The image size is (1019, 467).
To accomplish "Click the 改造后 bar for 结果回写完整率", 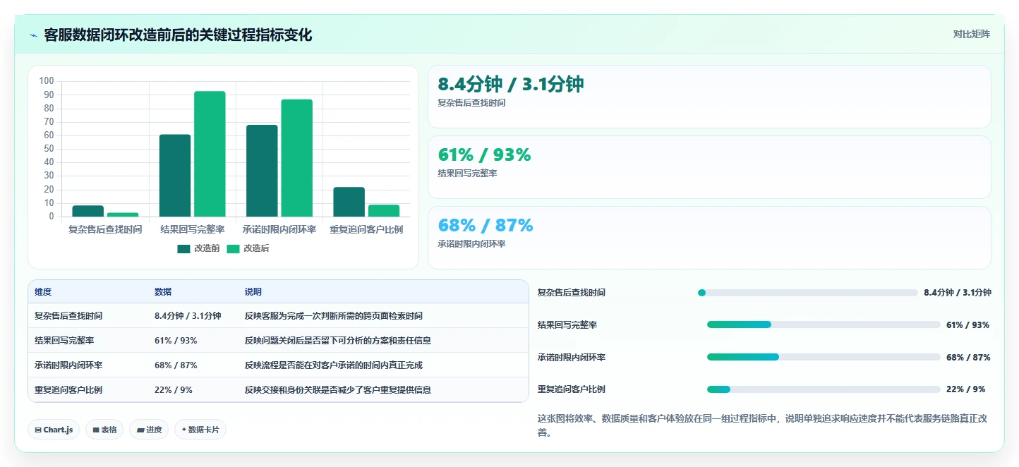I will pos(210,154).
